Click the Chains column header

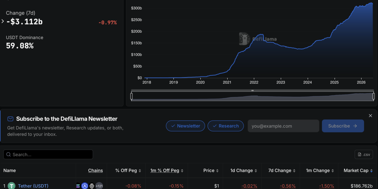coord(95,170)
